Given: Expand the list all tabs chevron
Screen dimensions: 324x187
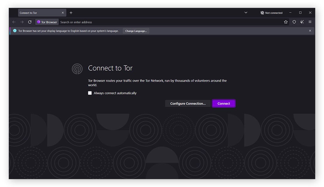Looking at the screenshot, I should point(246,13).
